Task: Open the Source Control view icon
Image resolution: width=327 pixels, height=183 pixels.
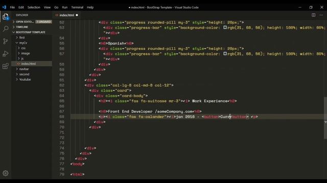Action: tap(6, 41)
